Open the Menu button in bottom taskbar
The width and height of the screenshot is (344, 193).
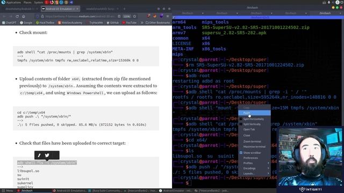pyautogui.click(x=8, y=191)
